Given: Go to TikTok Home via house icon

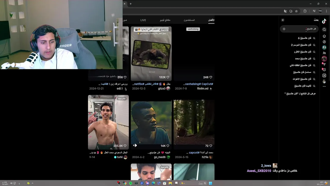Looking at the screenshot, I should click(324, 36).
